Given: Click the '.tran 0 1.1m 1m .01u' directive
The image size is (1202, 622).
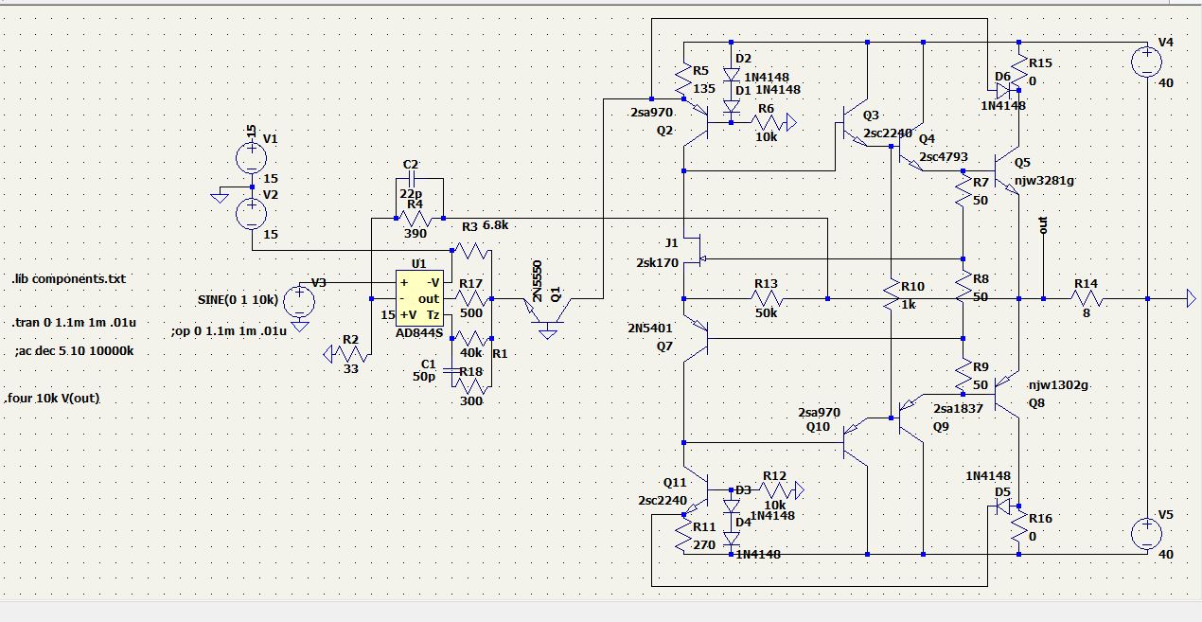Looking at the screenshot, I should [x=75, y=323].
